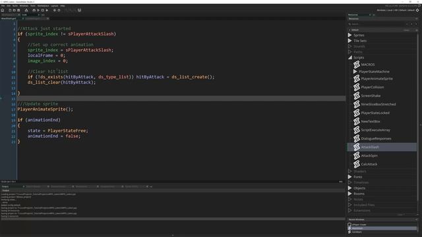The image size is (422, 237).
Task: Open the Build menu
Action: pos(15,6)
